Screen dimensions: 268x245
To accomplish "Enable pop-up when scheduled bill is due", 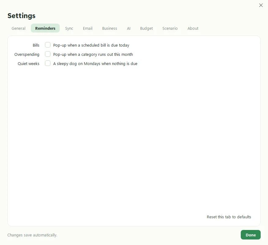I will [48, 45].
